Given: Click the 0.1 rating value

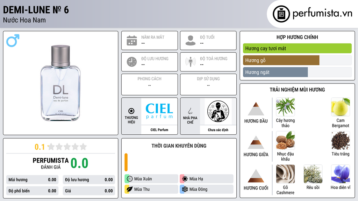Looking at the screenshot, I should click(x=40, y=147).
